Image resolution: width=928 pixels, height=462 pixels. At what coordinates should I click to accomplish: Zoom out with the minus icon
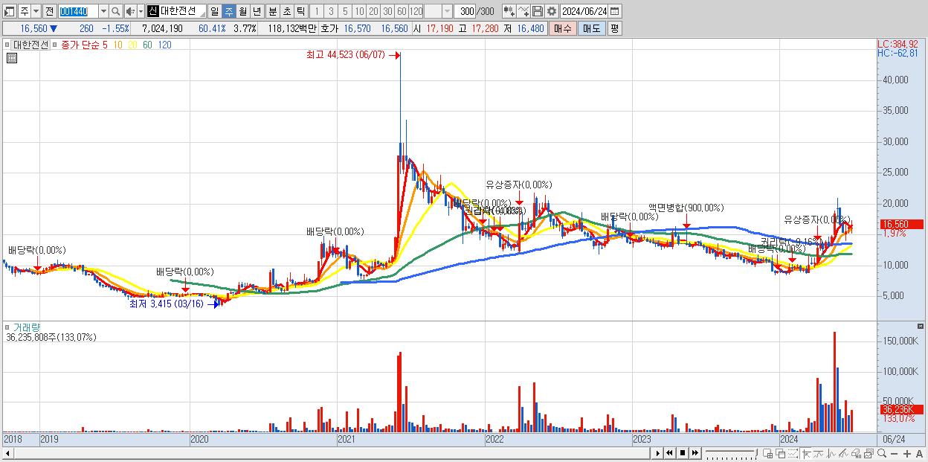(894, 453)
